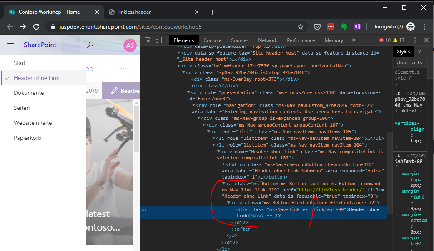
Task: Open the .cls class toggles in Styles pane
Action: click(x=417, y=62)
